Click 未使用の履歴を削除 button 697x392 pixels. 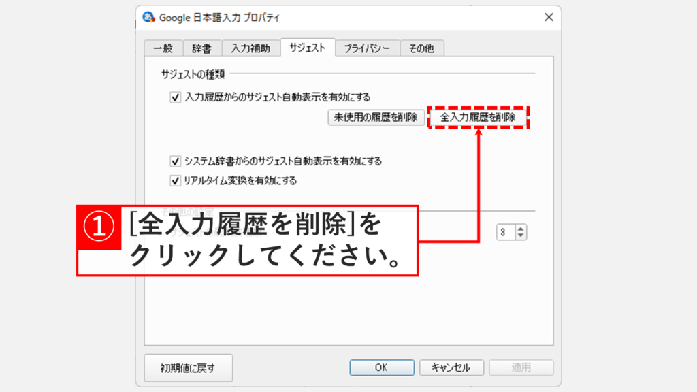pos(376,117)
